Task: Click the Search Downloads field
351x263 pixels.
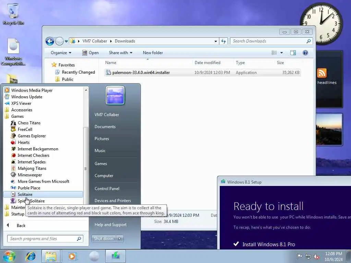Action: point(269,41)
